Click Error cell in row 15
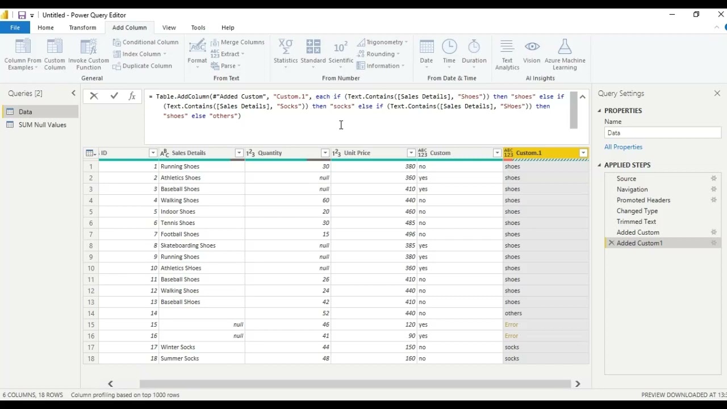 (x=546, y=324)
